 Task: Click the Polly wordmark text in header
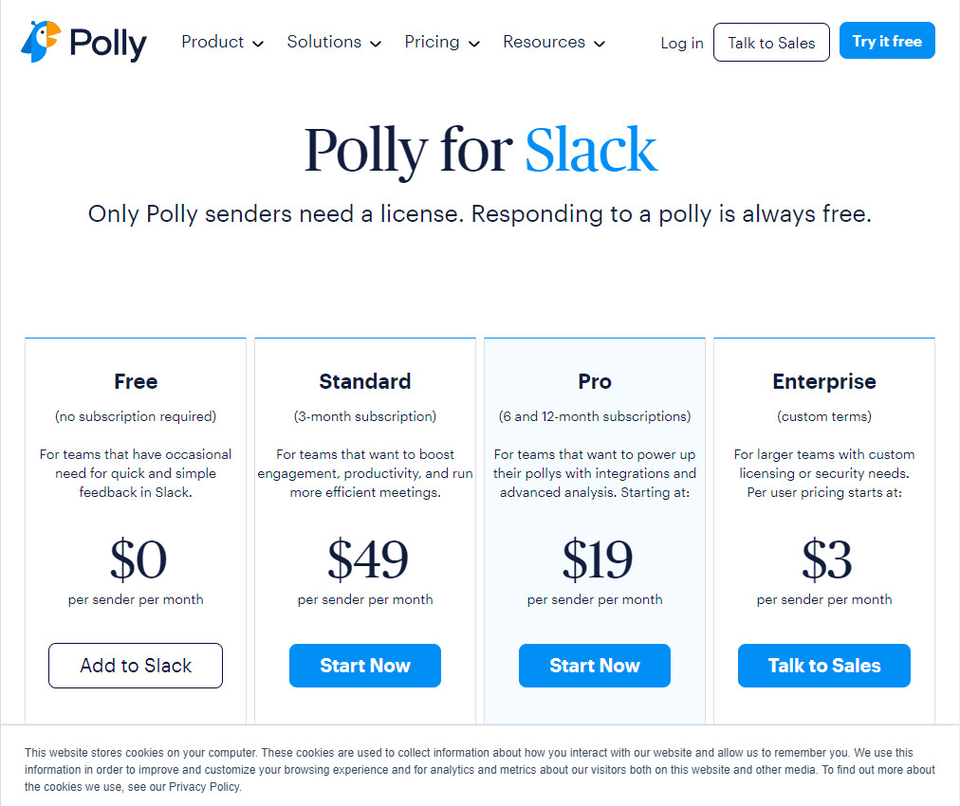(108, 44)
